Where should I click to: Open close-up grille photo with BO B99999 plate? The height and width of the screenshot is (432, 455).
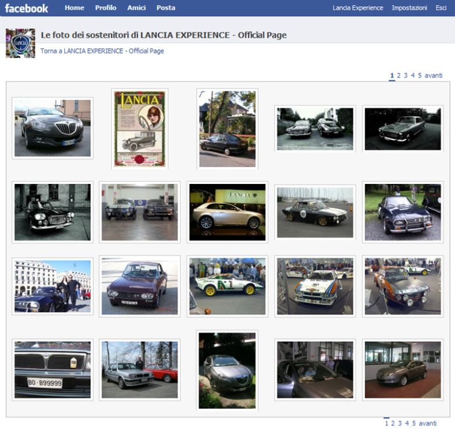52,370
